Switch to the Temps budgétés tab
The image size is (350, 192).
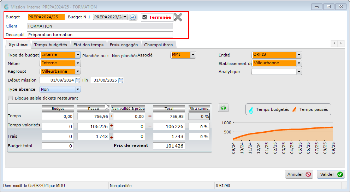pos(51,44)
